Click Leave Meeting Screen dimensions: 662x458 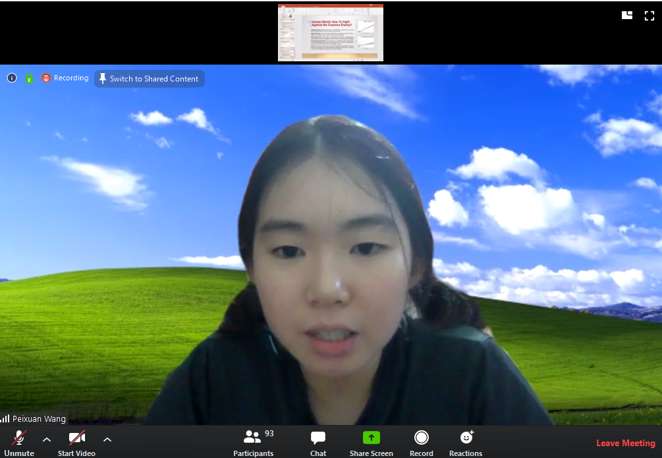626,443
